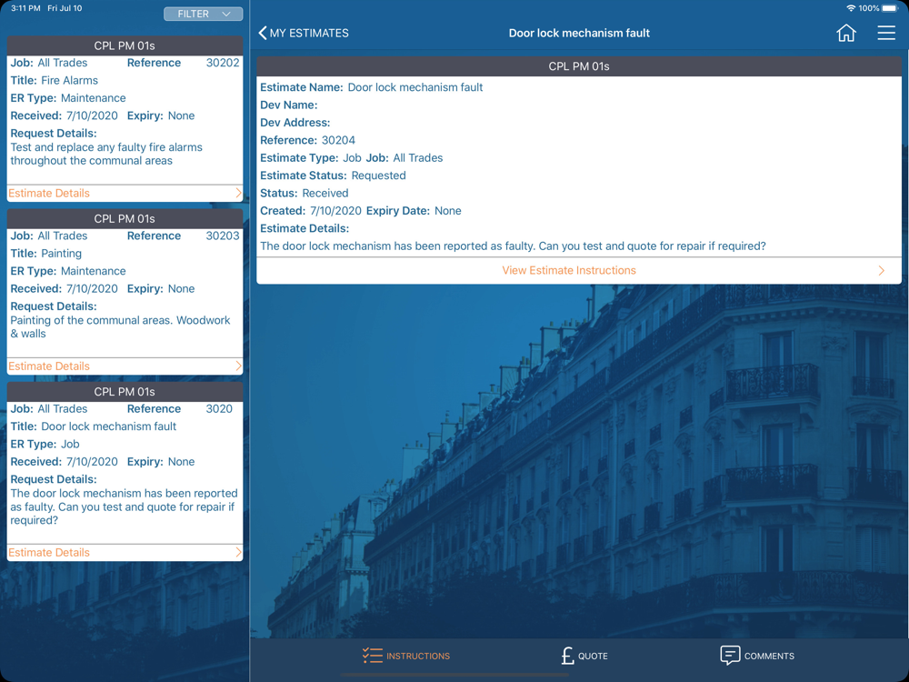Switch to the INSTRUCTIONS tab
Screen dimensions: 909x682
405,656
